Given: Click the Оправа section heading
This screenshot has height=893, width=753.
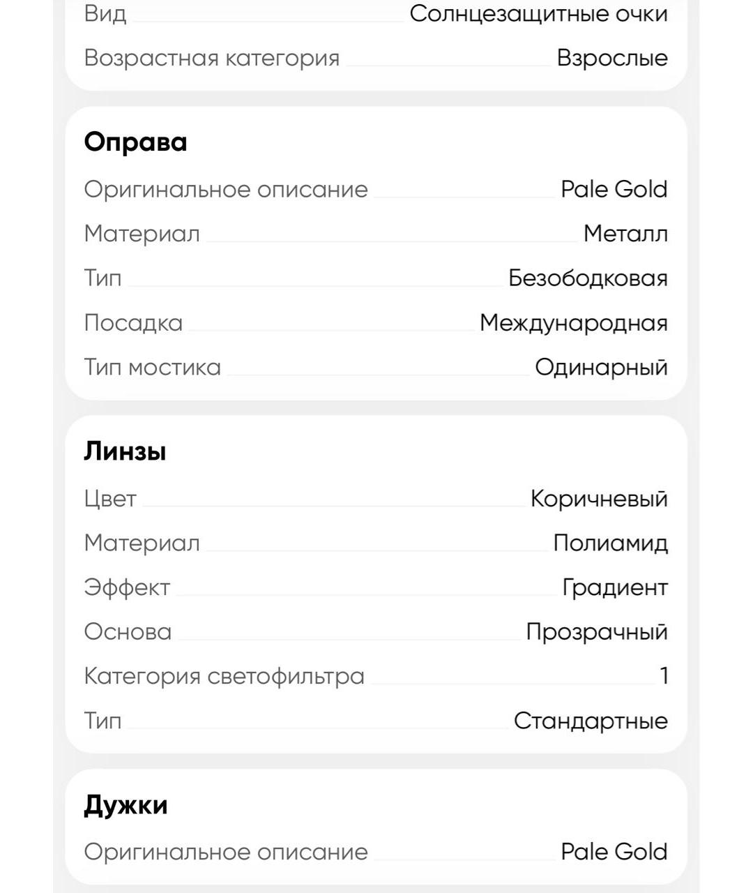Looking at the screenshot, I should pos(135,142).
